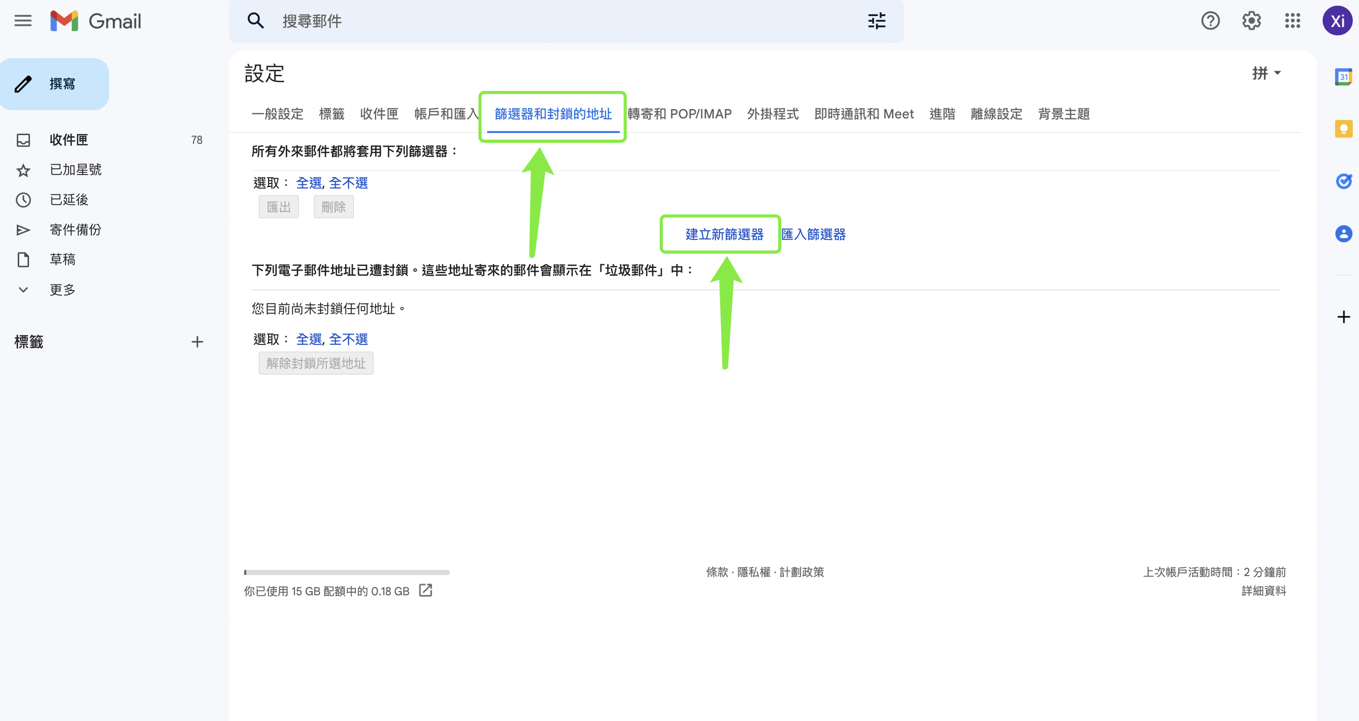The width and height of the screenshot is (1359, 721).
Task: Click the 匯入篩選器 link
Action: tap(813, 234)
